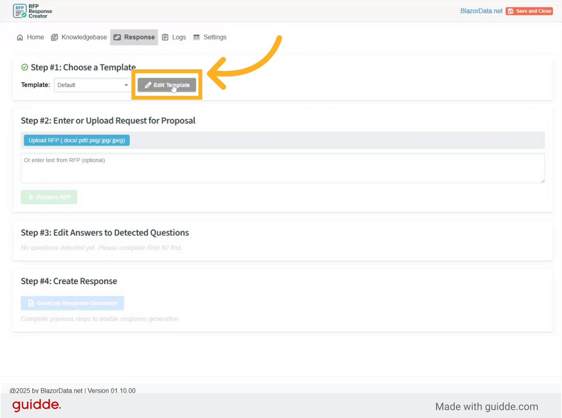Click the Generate Response Document button
Image resolution: width=562 pixels, height=418 pixels.
pos(72,303)
